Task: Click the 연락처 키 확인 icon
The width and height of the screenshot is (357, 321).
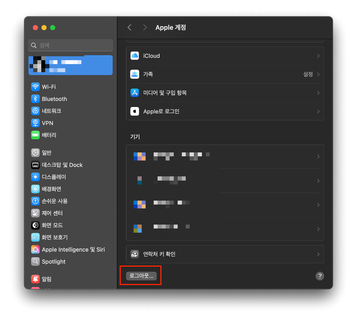Action: [x=135, y=254]
